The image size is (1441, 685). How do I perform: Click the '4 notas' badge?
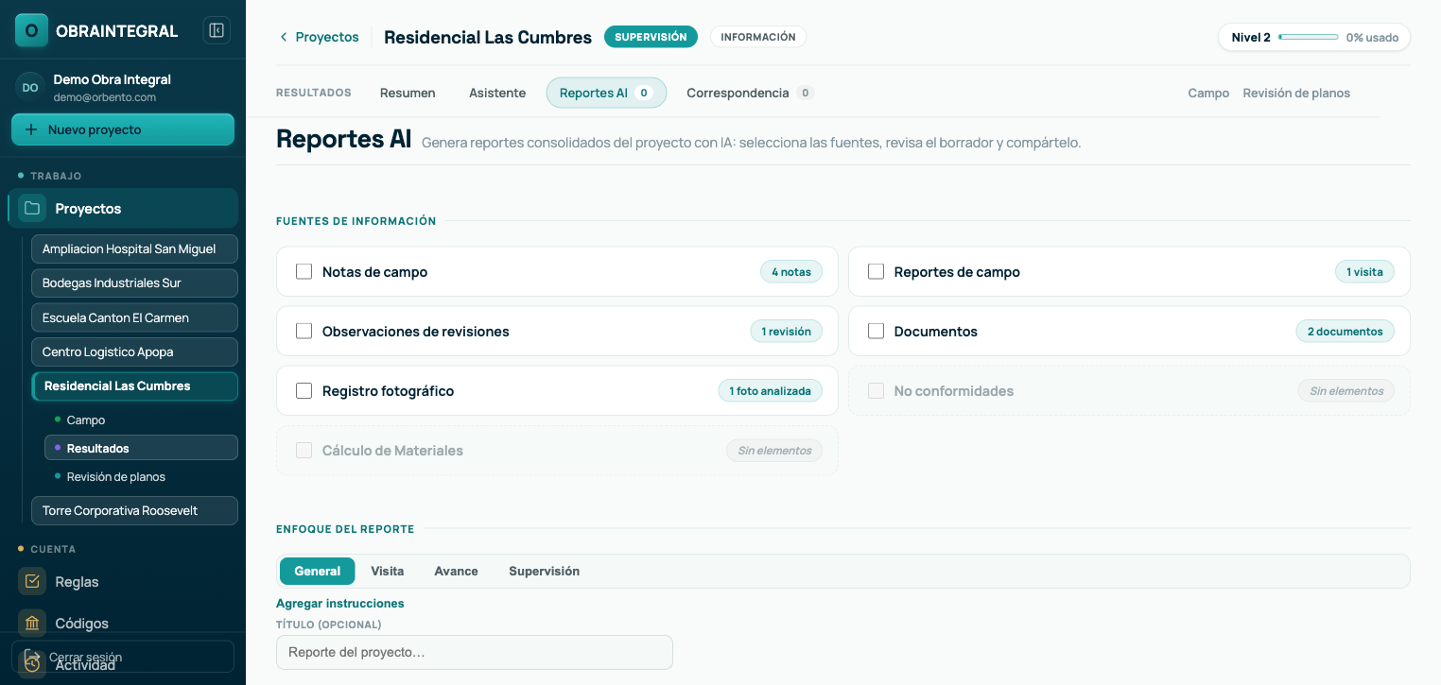pyautogui.click(x=791, y=271)
